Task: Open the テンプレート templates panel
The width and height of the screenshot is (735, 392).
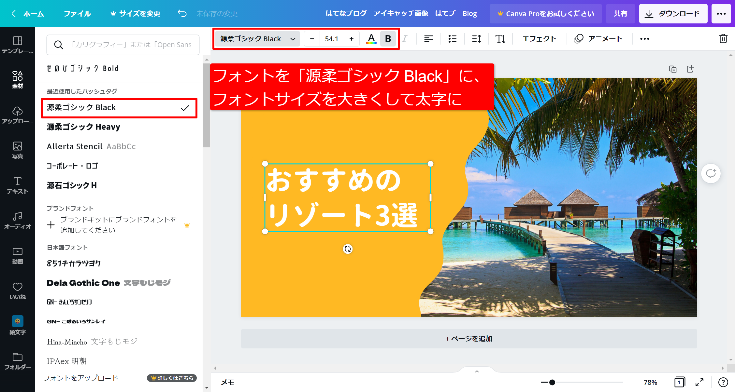Action: tap(17, 45)
